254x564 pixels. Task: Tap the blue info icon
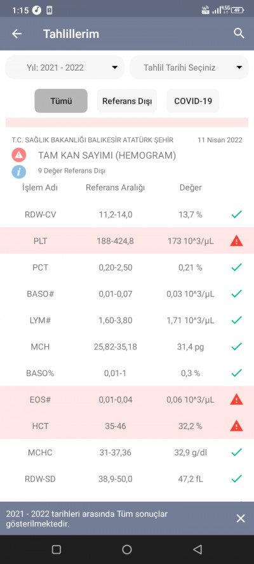pos(18,171)
